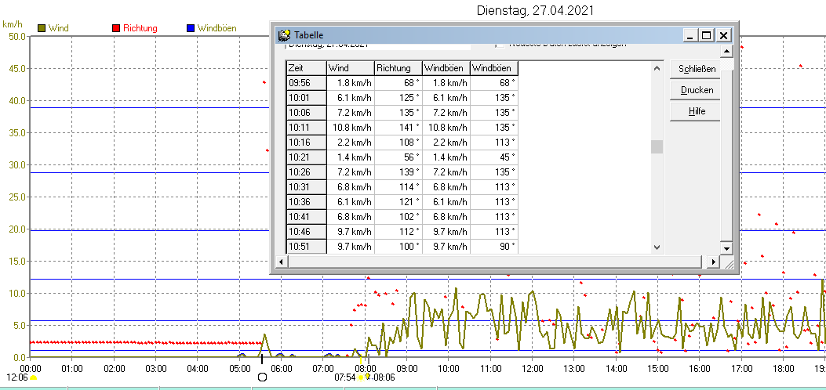Click the horizontal scrollbar left arrow
The image size is (826, 390).
coord(282,262)
